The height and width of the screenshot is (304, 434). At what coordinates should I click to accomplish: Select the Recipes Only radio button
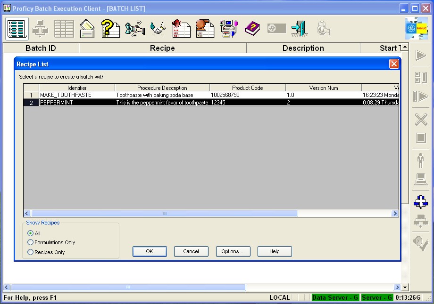tap(30, 252)
